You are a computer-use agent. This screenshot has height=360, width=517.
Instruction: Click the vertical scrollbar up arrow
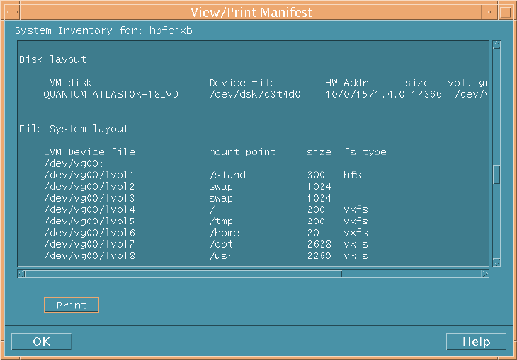tap(496, 45)
